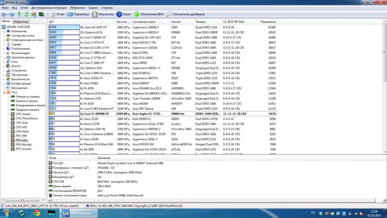387x218 pixels.
Task: Click the Результаты toolbar button
Action: [103, 14]
